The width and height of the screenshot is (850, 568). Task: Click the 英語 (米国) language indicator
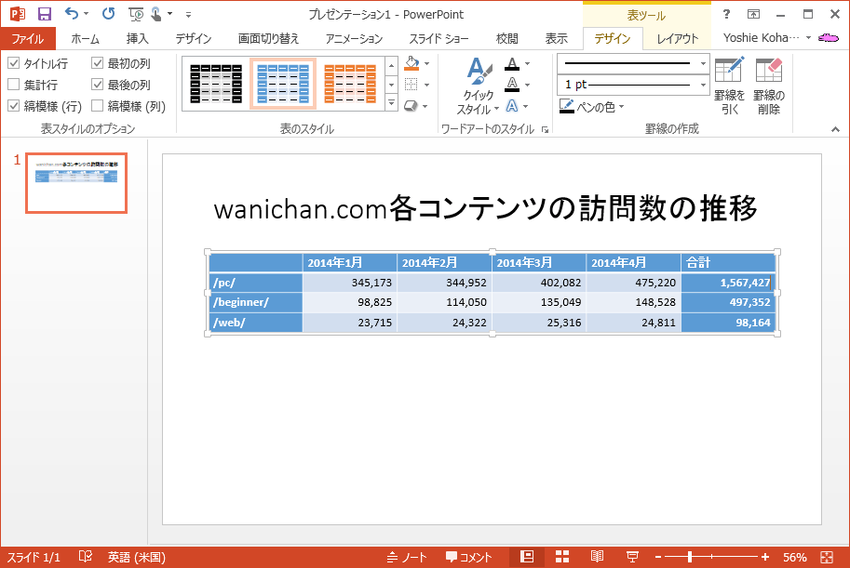(x=137, y=557)
